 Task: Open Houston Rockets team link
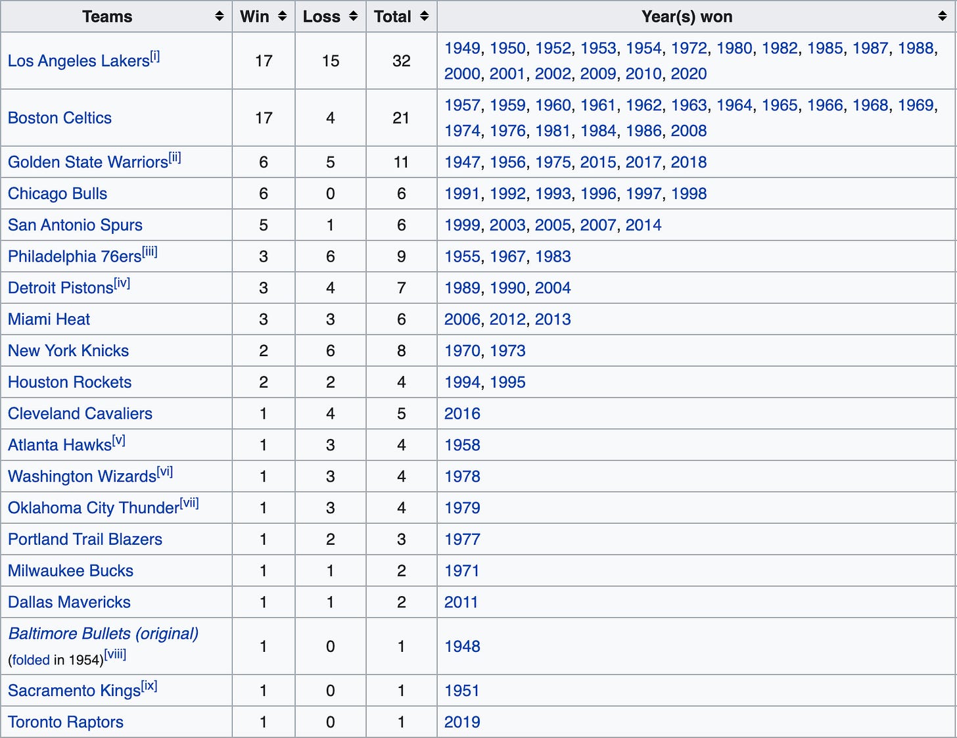click(x=70, y=382)
